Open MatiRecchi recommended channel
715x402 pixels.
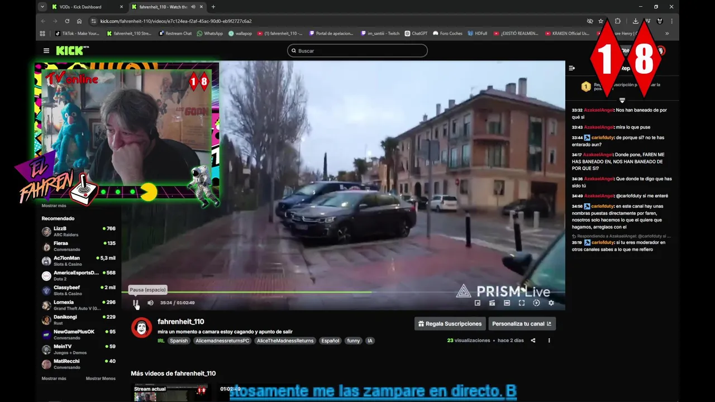tap(79, 363)
